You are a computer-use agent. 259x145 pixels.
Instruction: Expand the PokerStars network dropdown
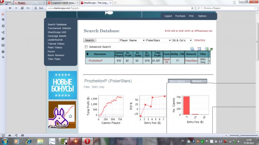(158, 40)
